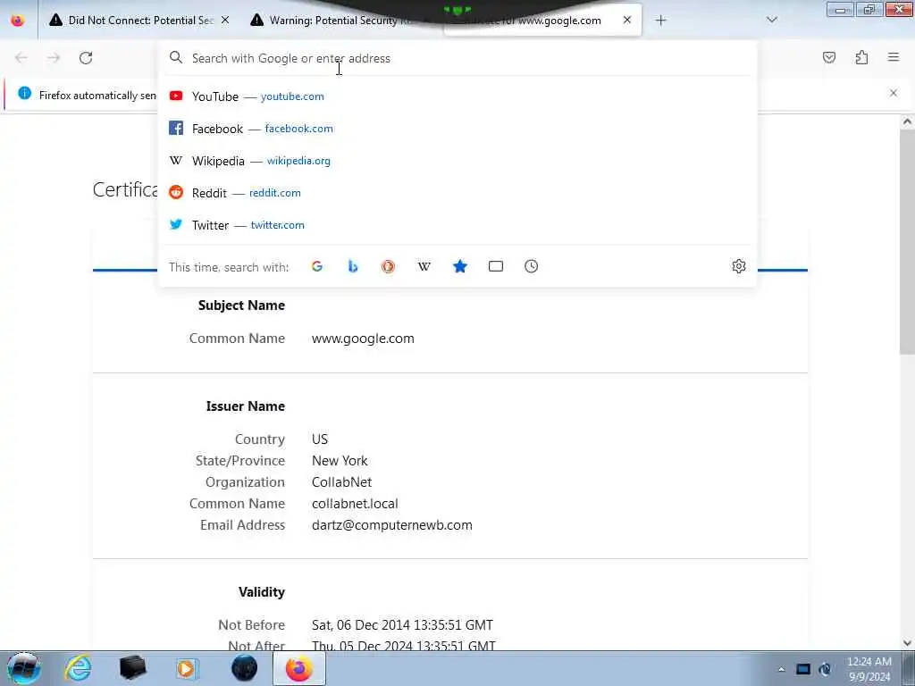
Task: Search this time with Wikipedia engine
Action: click(424, 266)
